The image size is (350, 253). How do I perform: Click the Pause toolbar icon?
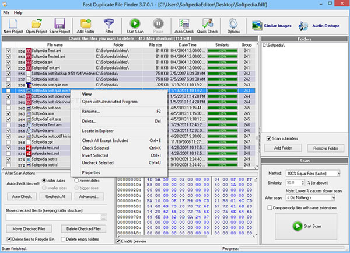[x=158, y=26]
